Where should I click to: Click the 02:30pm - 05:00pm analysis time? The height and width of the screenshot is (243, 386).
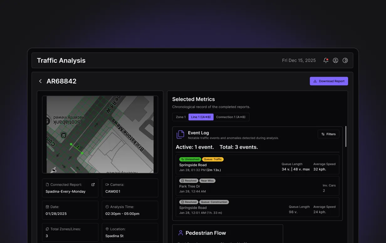click(122, 214)
